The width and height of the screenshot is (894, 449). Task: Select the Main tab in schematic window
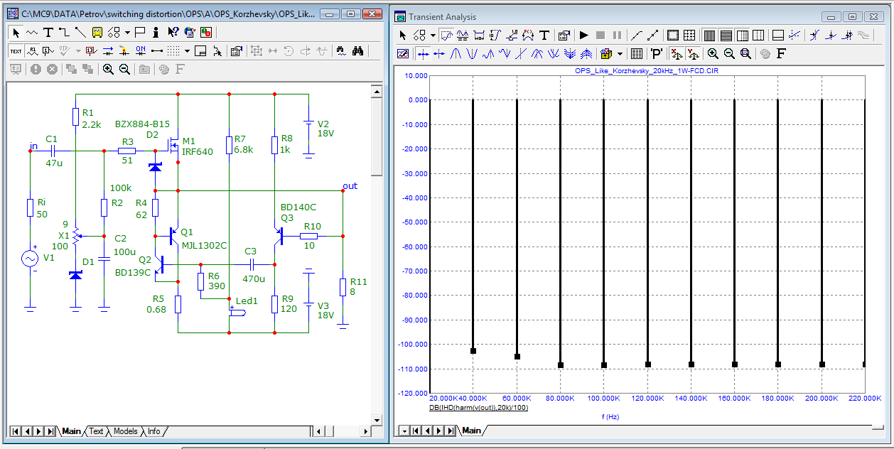[x=71, y=431]
